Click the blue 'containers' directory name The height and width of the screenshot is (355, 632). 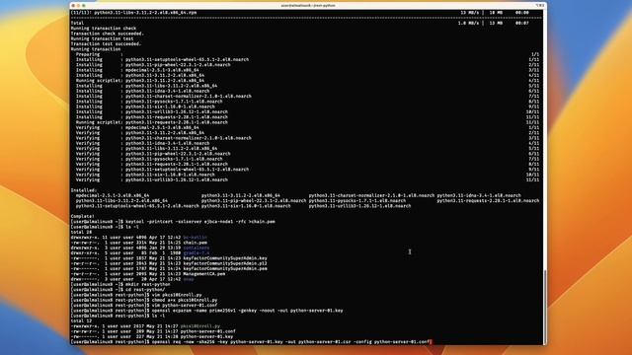(197, 248)
